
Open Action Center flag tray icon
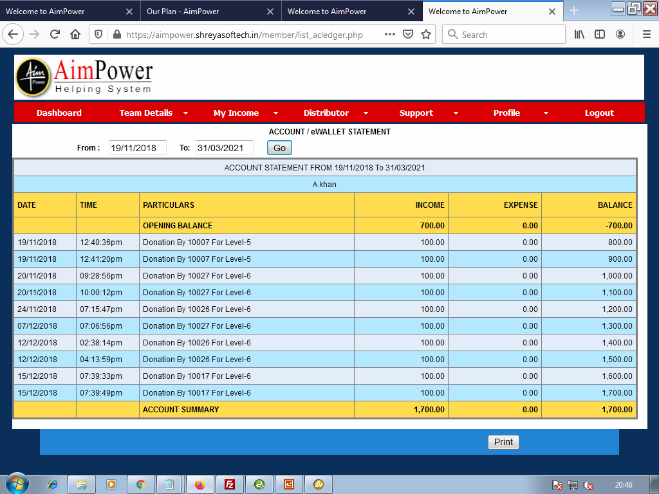(x=557, y=485)
